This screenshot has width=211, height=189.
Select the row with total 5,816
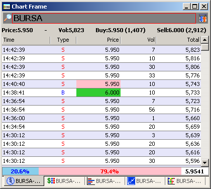101,58
